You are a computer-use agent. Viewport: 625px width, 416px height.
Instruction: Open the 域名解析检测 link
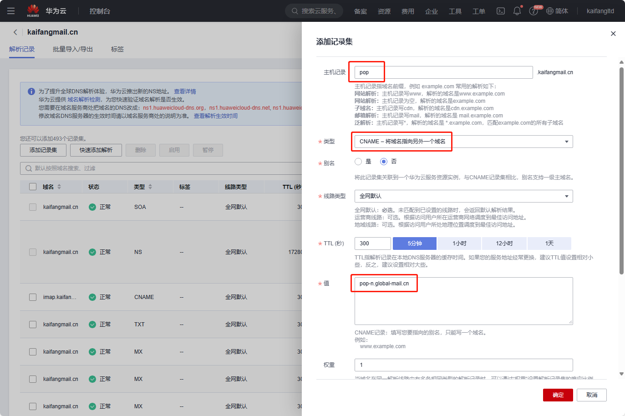click(84, 100)
